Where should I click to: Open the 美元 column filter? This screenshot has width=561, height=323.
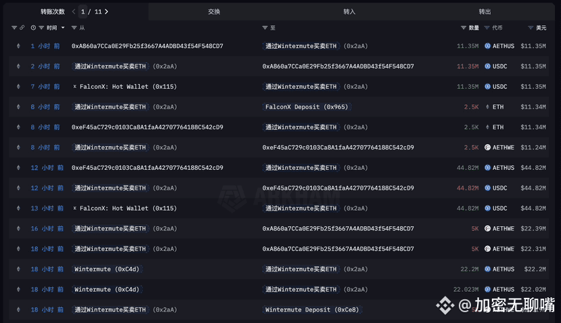531,28
